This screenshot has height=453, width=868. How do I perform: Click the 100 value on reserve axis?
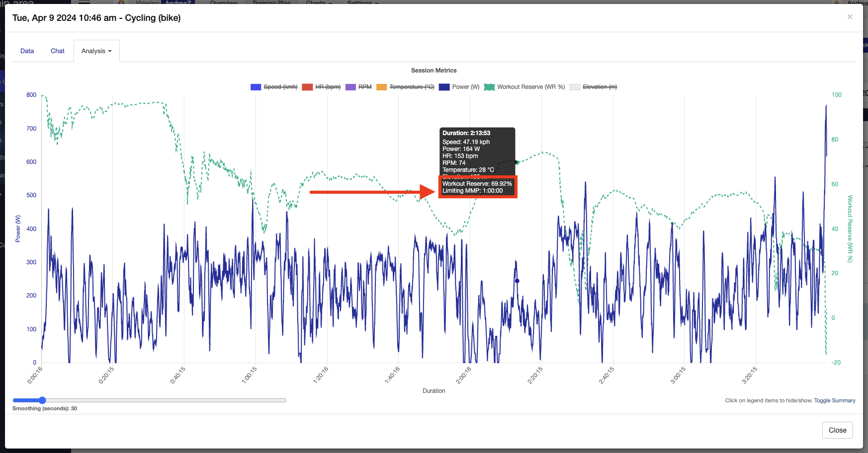click(837, 95)
